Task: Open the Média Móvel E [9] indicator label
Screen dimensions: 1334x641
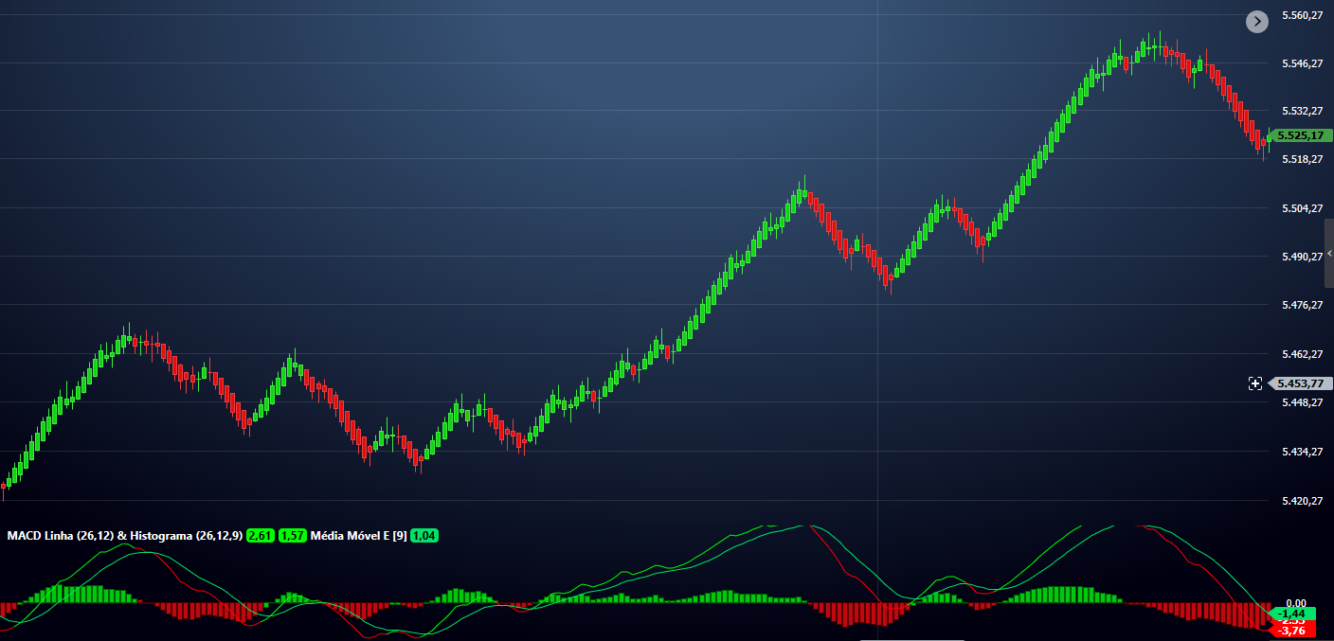Action: point(358,536)
